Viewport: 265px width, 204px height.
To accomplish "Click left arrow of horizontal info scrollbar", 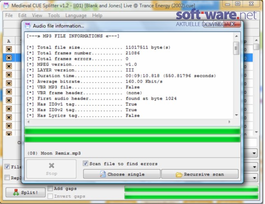I will [x=28, y=122].
